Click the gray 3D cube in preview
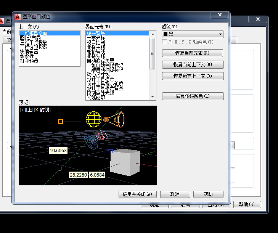 click(x=125, y=162)
